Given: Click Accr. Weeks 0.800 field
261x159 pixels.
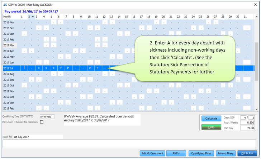Looking at the screenshot, I should click(x=247, y=122).
